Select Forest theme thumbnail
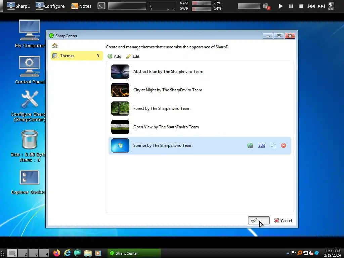 pyautogui.click(x=120, y=109)
